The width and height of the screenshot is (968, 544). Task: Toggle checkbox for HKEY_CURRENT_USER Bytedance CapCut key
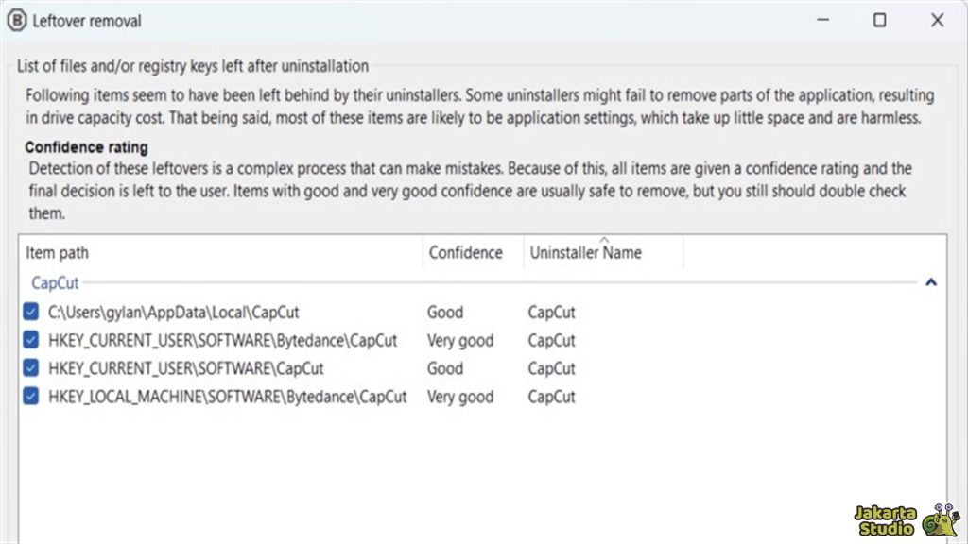(x=31, y=340)
